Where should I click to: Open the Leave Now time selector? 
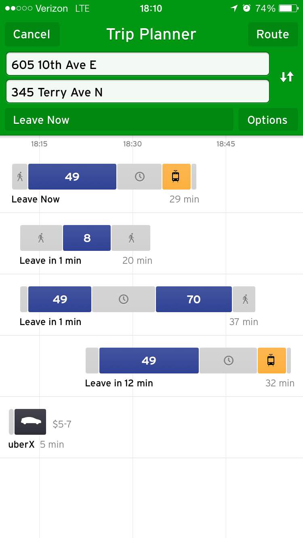tap(119, 120)
